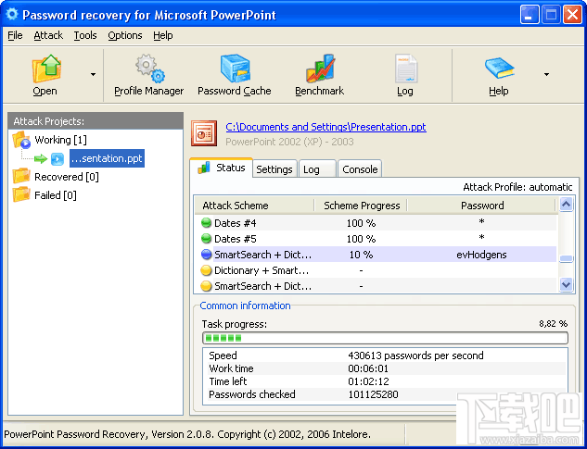Click the green status dot for Dates #5

pos(206,239)
